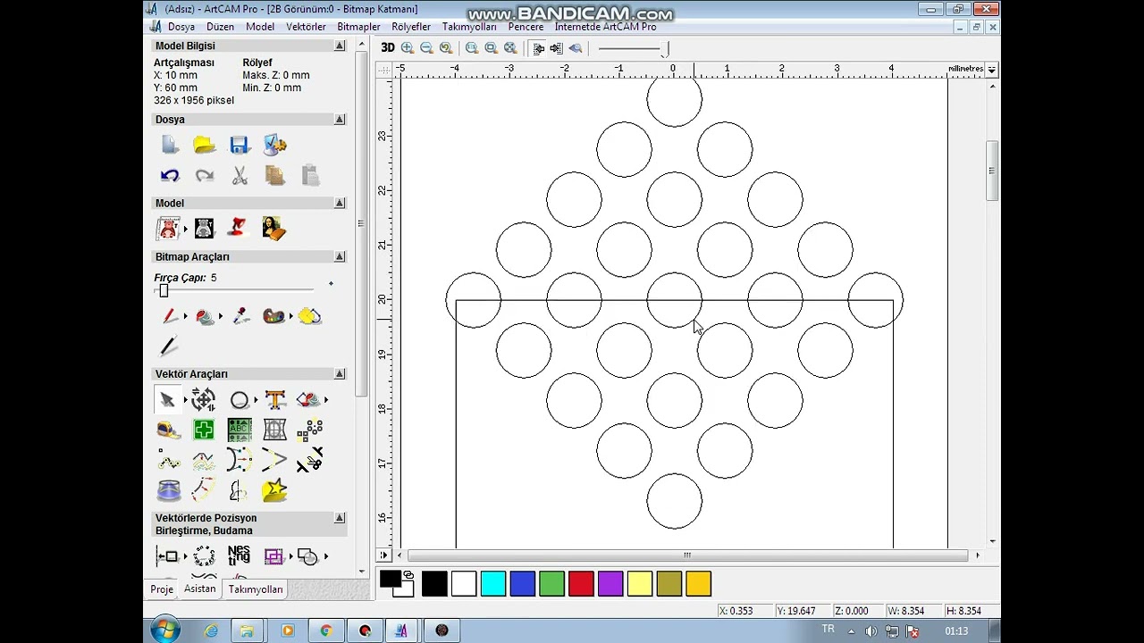Pick the Transform Vectors tool icon

click(x=204, y=400)
